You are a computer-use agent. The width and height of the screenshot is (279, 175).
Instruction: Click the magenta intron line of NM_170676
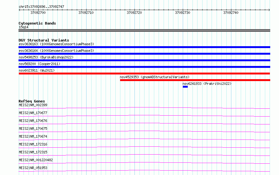[x=144, y=123]
